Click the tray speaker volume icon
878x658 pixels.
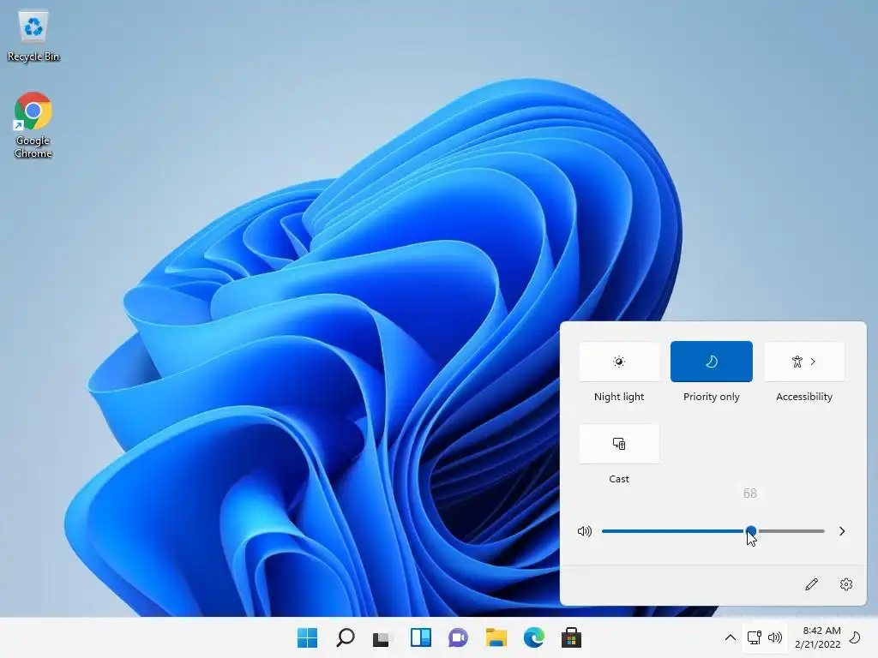(x=775, y=637)
